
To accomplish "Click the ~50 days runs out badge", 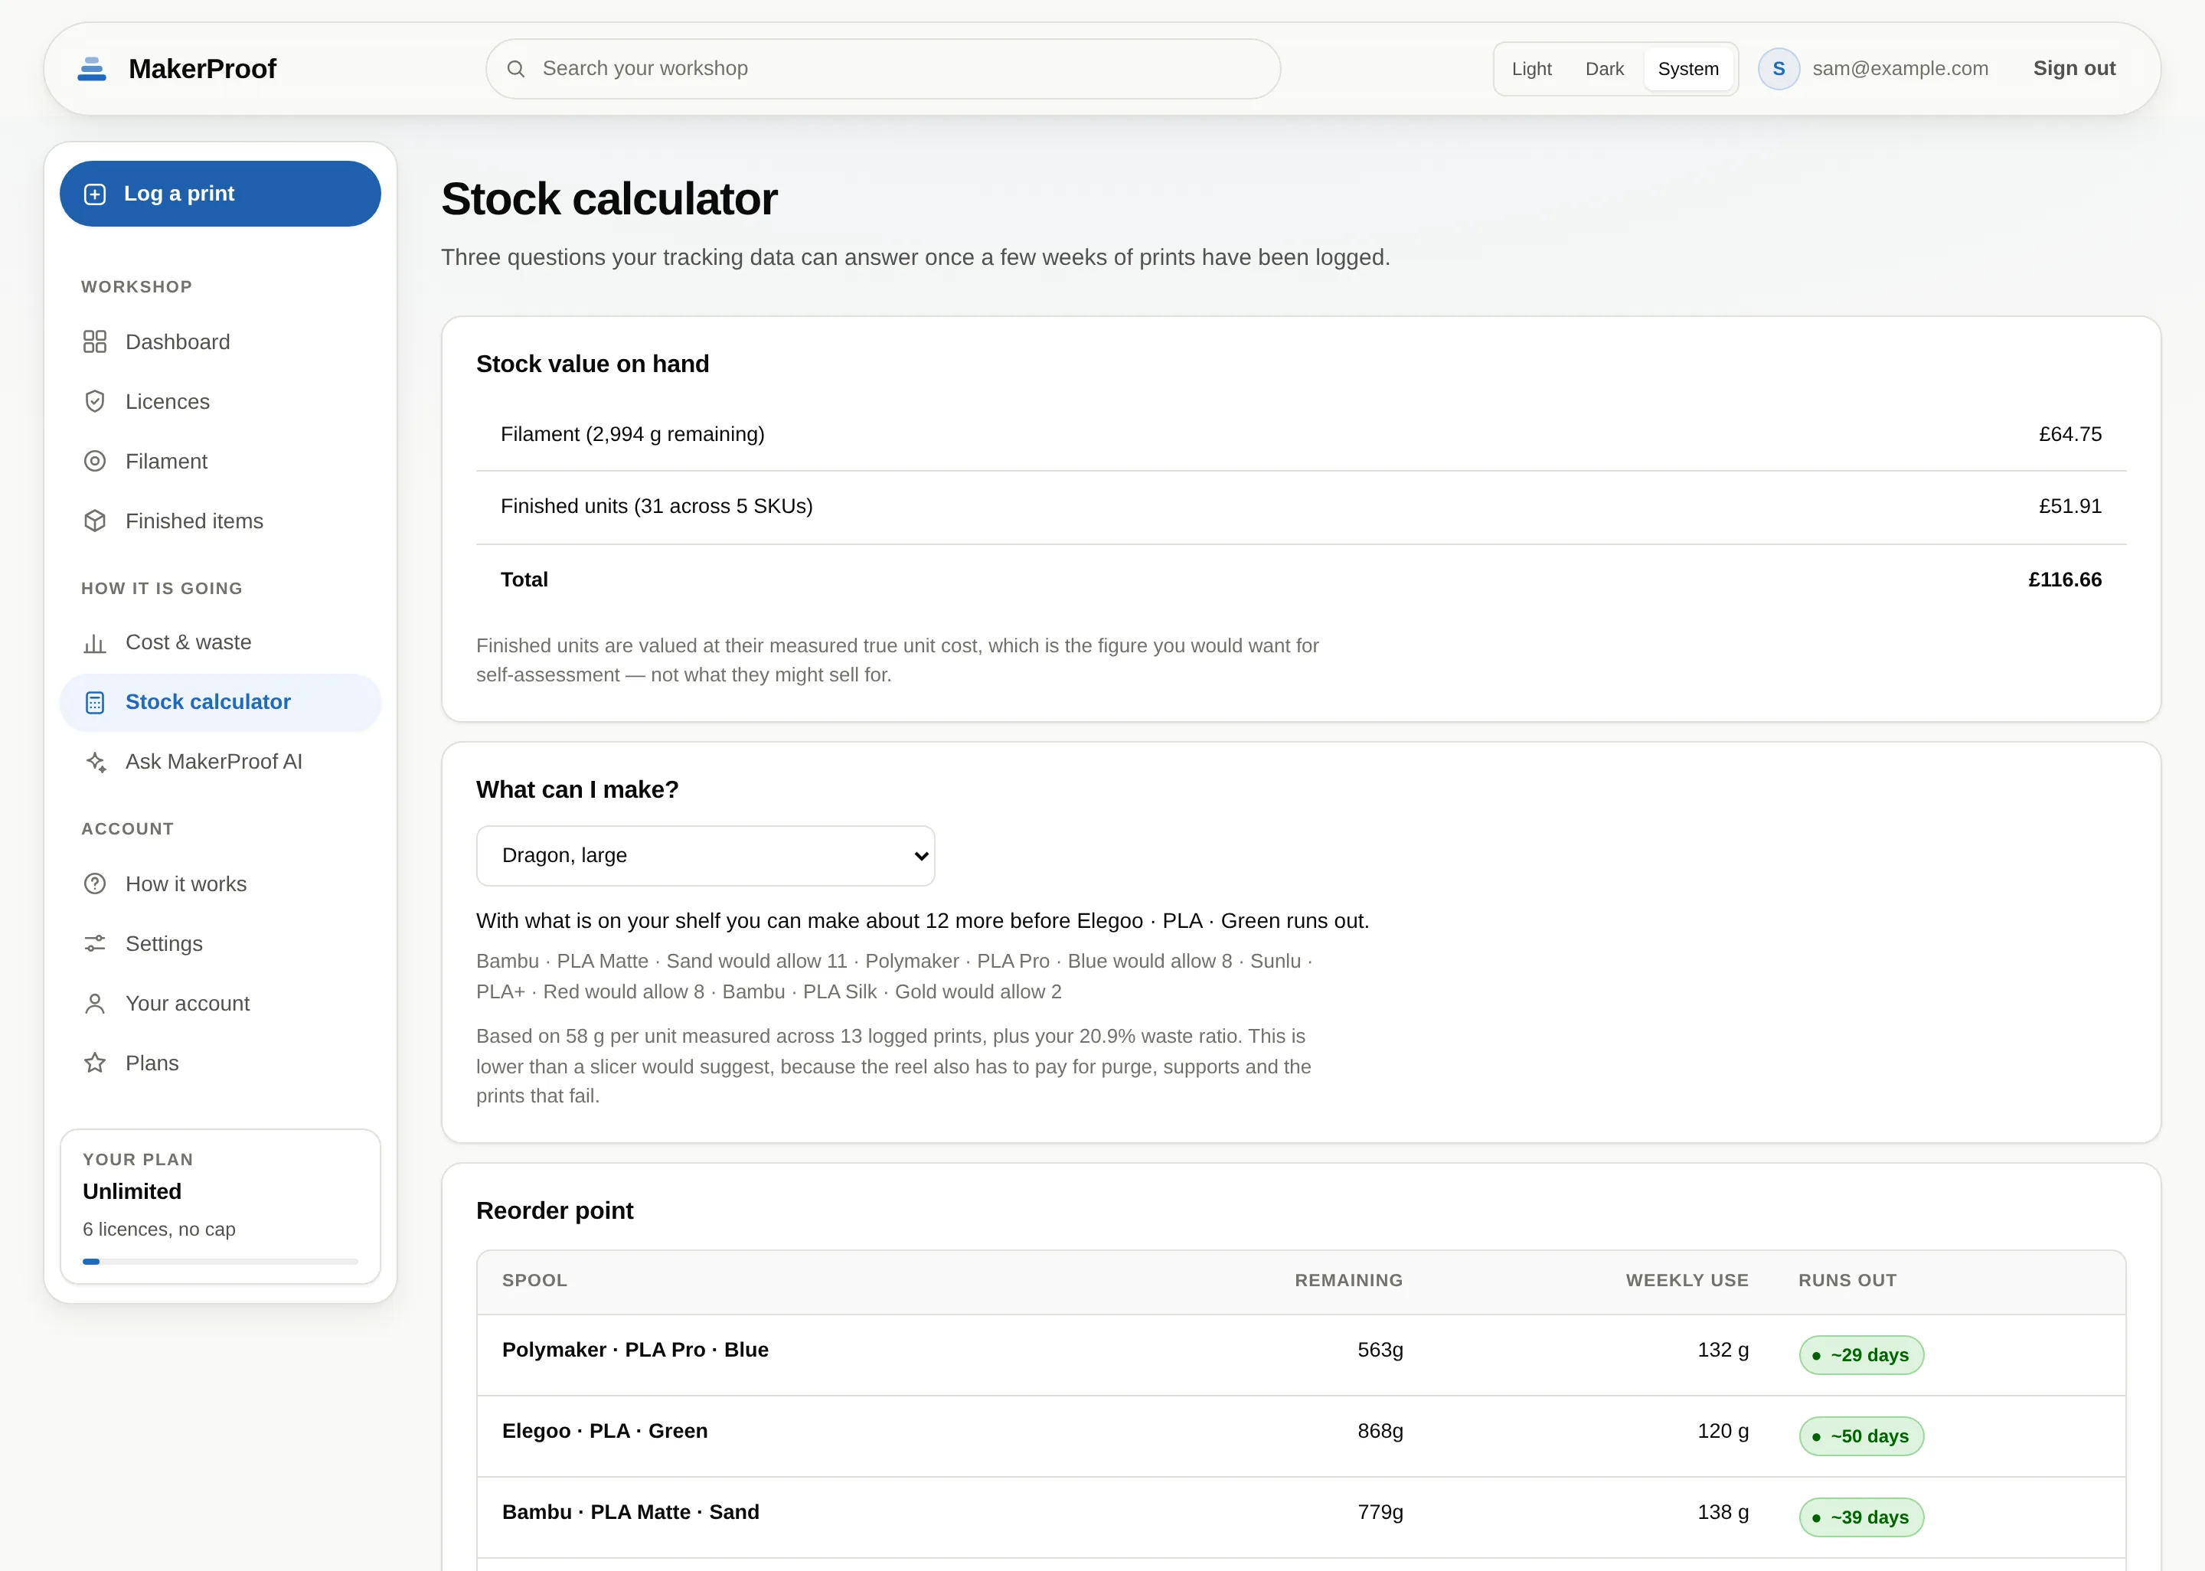I will [1860, 1436].
